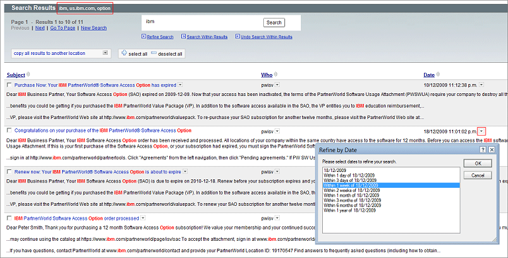Tick checkbox for 'Purchase Now' message
This screenshot has height=258, width=508.
[x=9, y=85]
